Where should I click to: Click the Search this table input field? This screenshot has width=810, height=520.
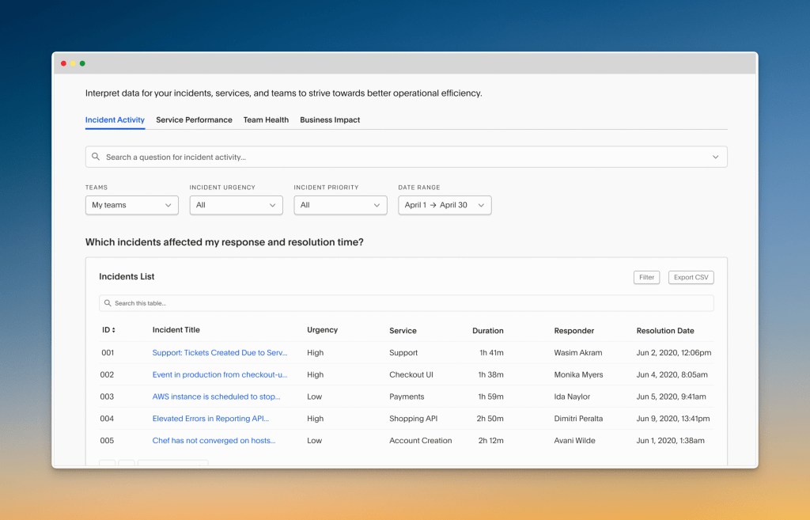316,302
